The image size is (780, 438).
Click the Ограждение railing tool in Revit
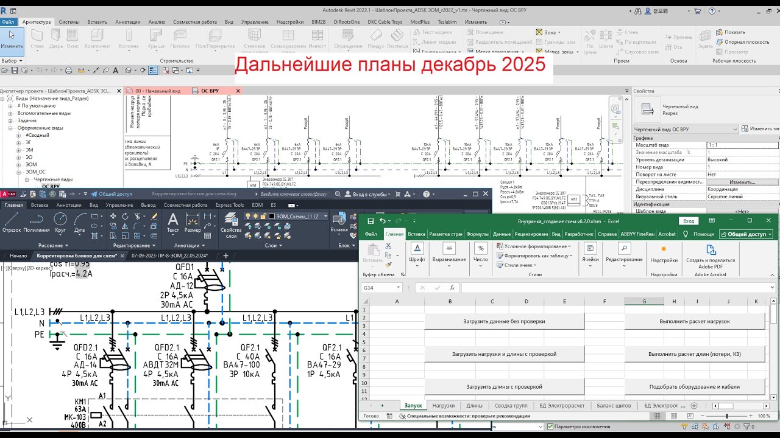point(348,39)
